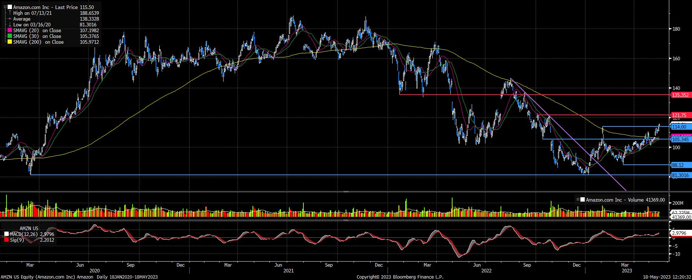Viewport: 692px width, 280px height.
Task: Click the high value 188.6539 in legend
Action: [x=89, y=13]
